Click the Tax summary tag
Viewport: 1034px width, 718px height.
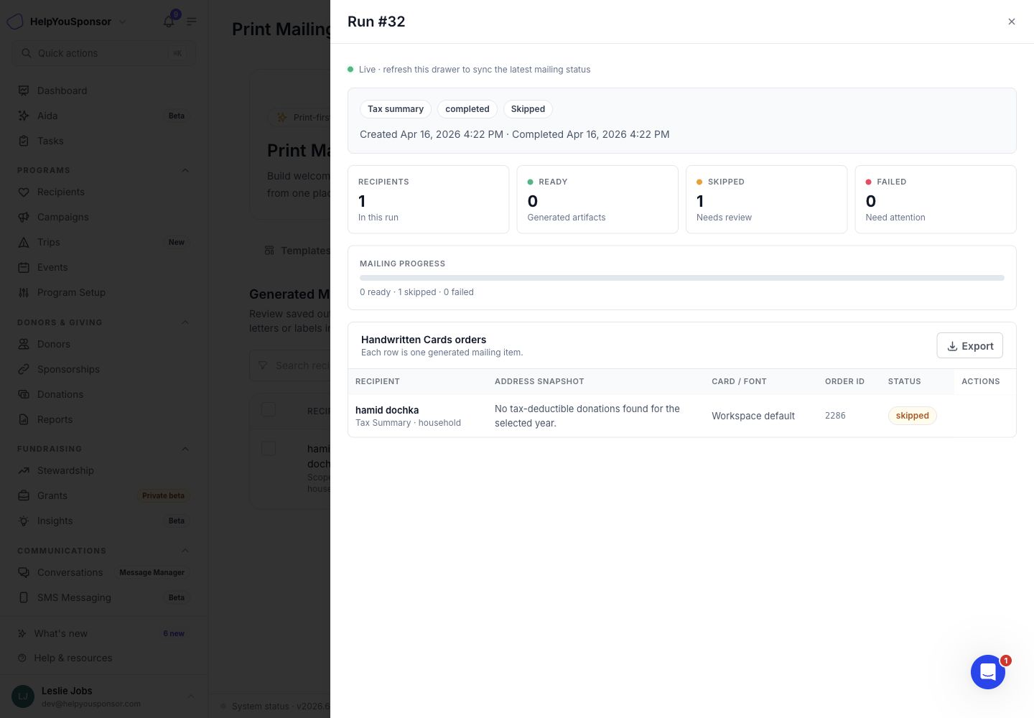(x=396, y=109)
